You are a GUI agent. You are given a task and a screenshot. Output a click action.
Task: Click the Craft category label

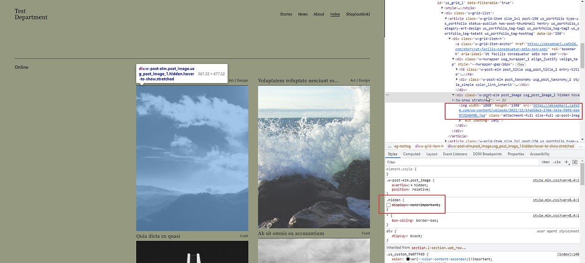tap(244, 236)
